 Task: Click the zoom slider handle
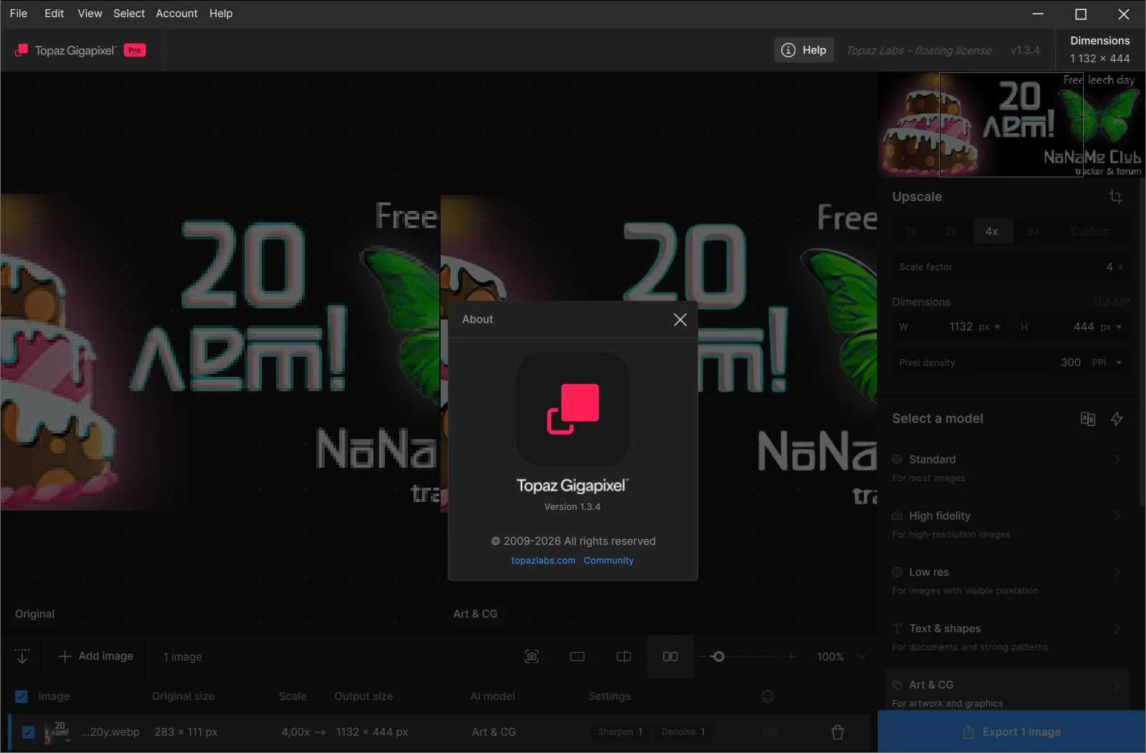coord(718,656)
